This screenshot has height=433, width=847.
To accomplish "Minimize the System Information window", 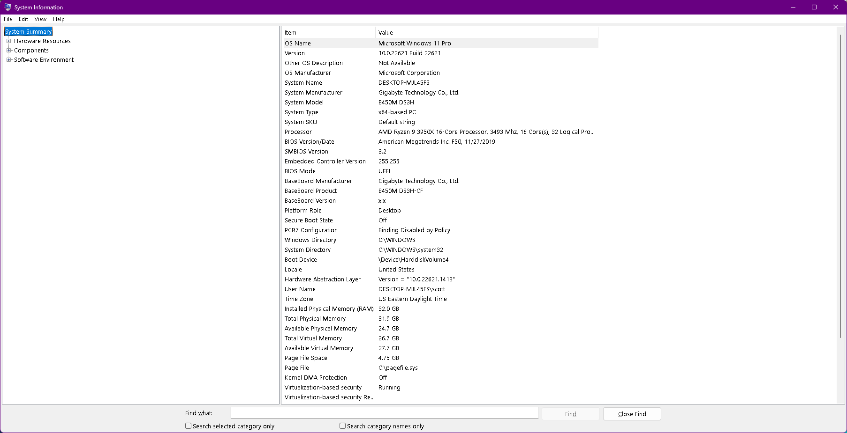I will pyautogui.click(x=793, y=7).
